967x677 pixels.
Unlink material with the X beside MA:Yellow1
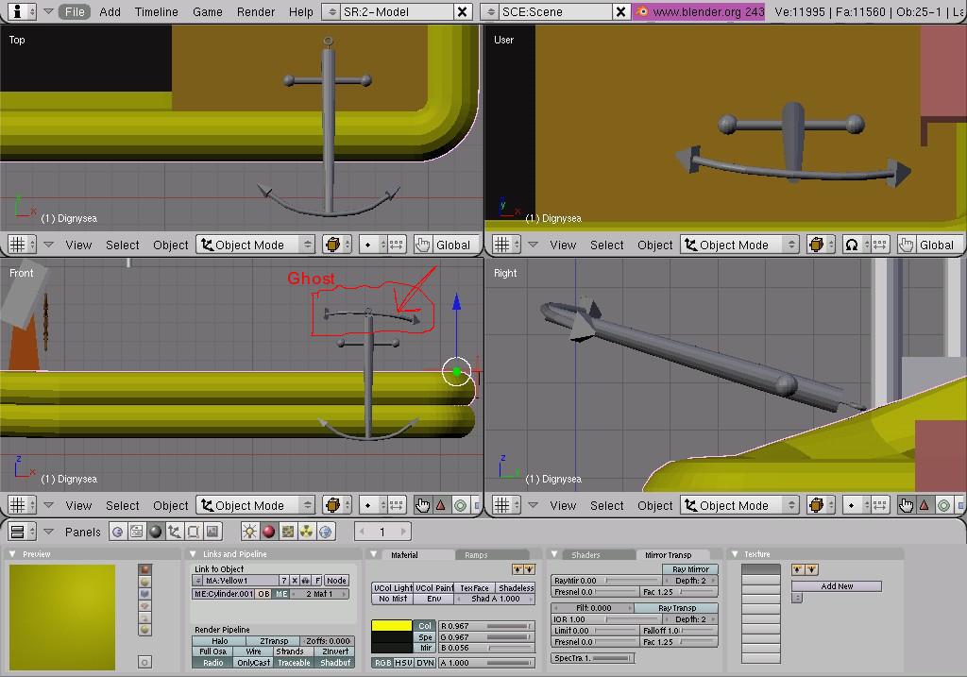point(295,580)
